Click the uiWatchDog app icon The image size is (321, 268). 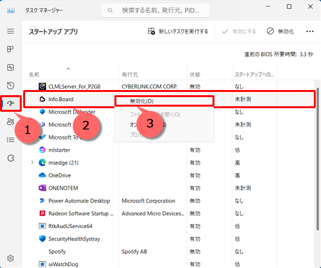(42, 264)
